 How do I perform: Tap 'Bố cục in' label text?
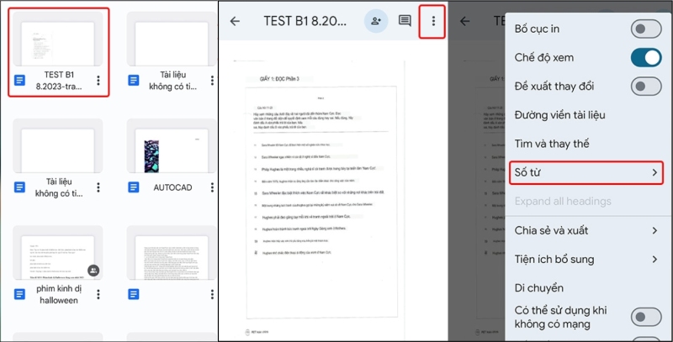537,29
